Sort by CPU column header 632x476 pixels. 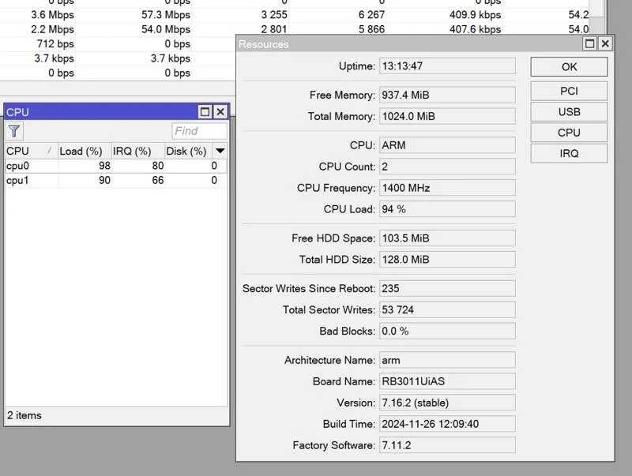[x=31, y=151]
